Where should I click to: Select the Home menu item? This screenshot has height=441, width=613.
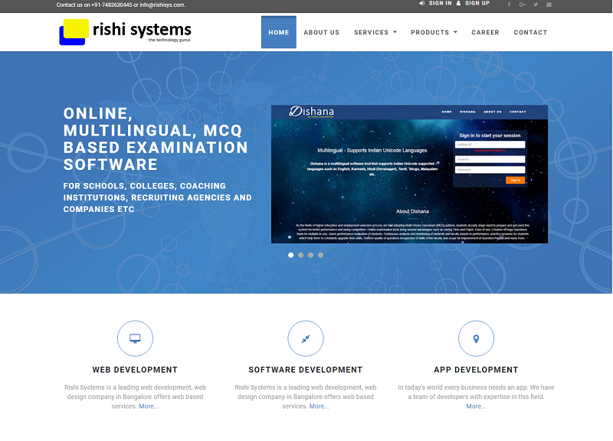pos(279,32)
